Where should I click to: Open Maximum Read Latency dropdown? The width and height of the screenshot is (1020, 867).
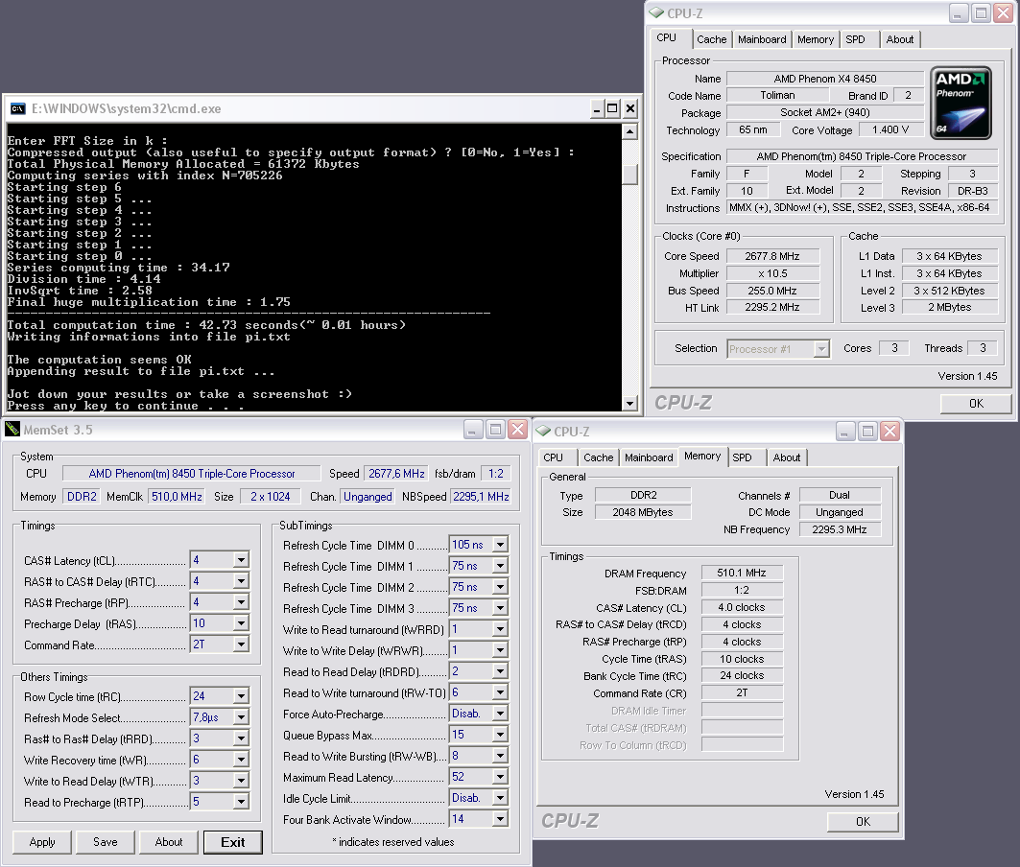(x=500, y=777)
